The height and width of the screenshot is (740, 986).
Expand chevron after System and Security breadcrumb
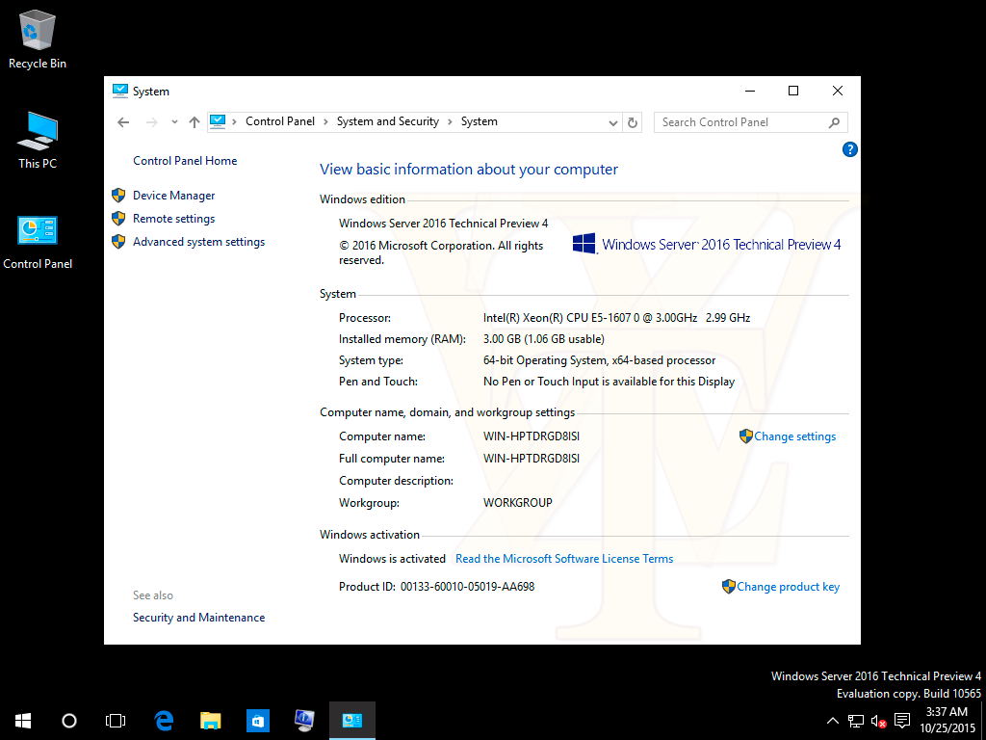point(450,121)
